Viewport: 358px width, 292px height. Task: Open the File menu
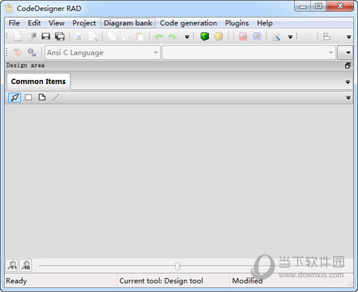click(14, 23)
